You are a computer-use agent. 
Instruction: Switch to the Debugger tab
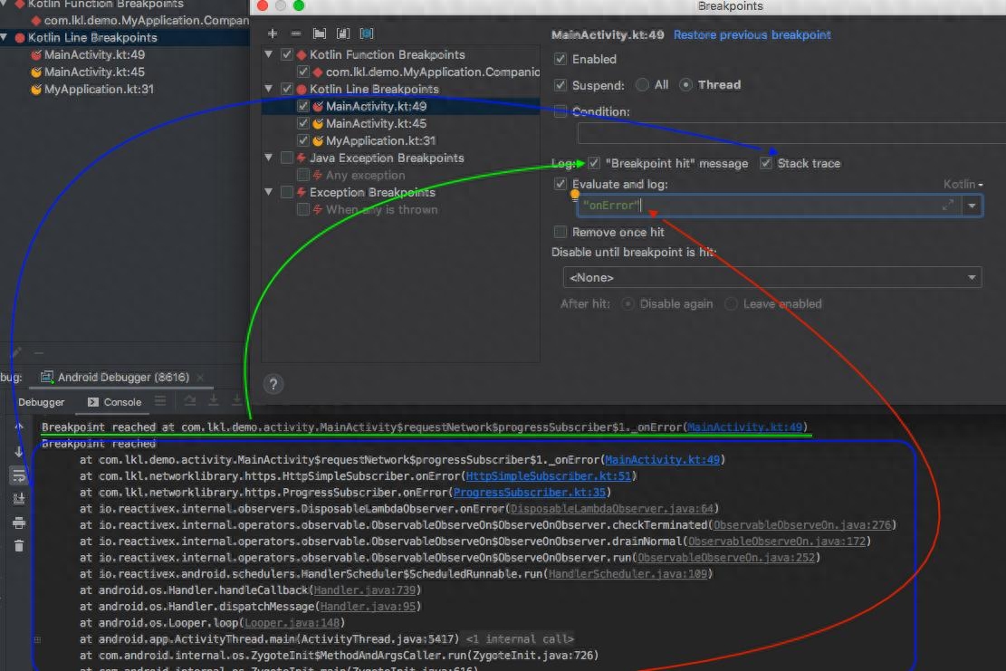coord(41,402)
